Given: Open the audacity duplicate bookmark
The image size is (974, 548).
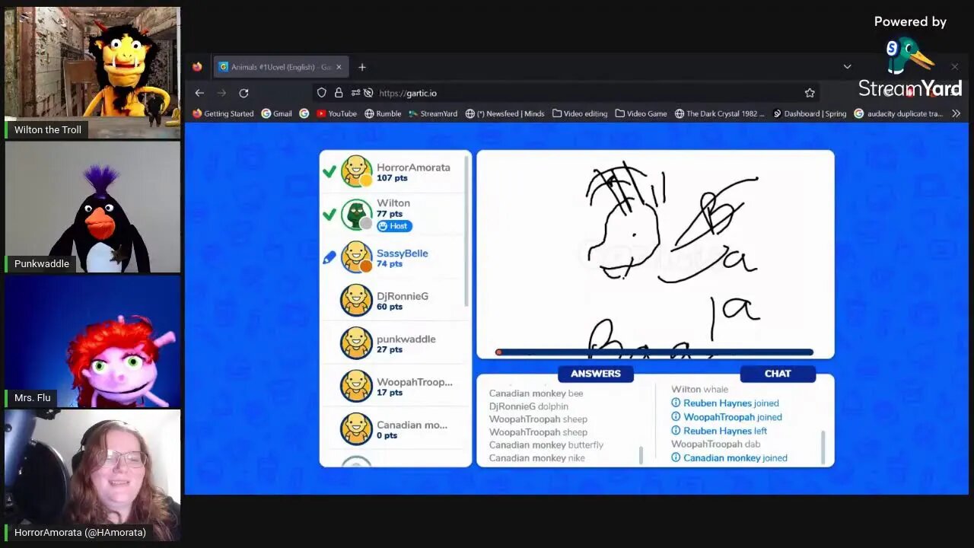Looking at the screenshot, I should 899,113.
